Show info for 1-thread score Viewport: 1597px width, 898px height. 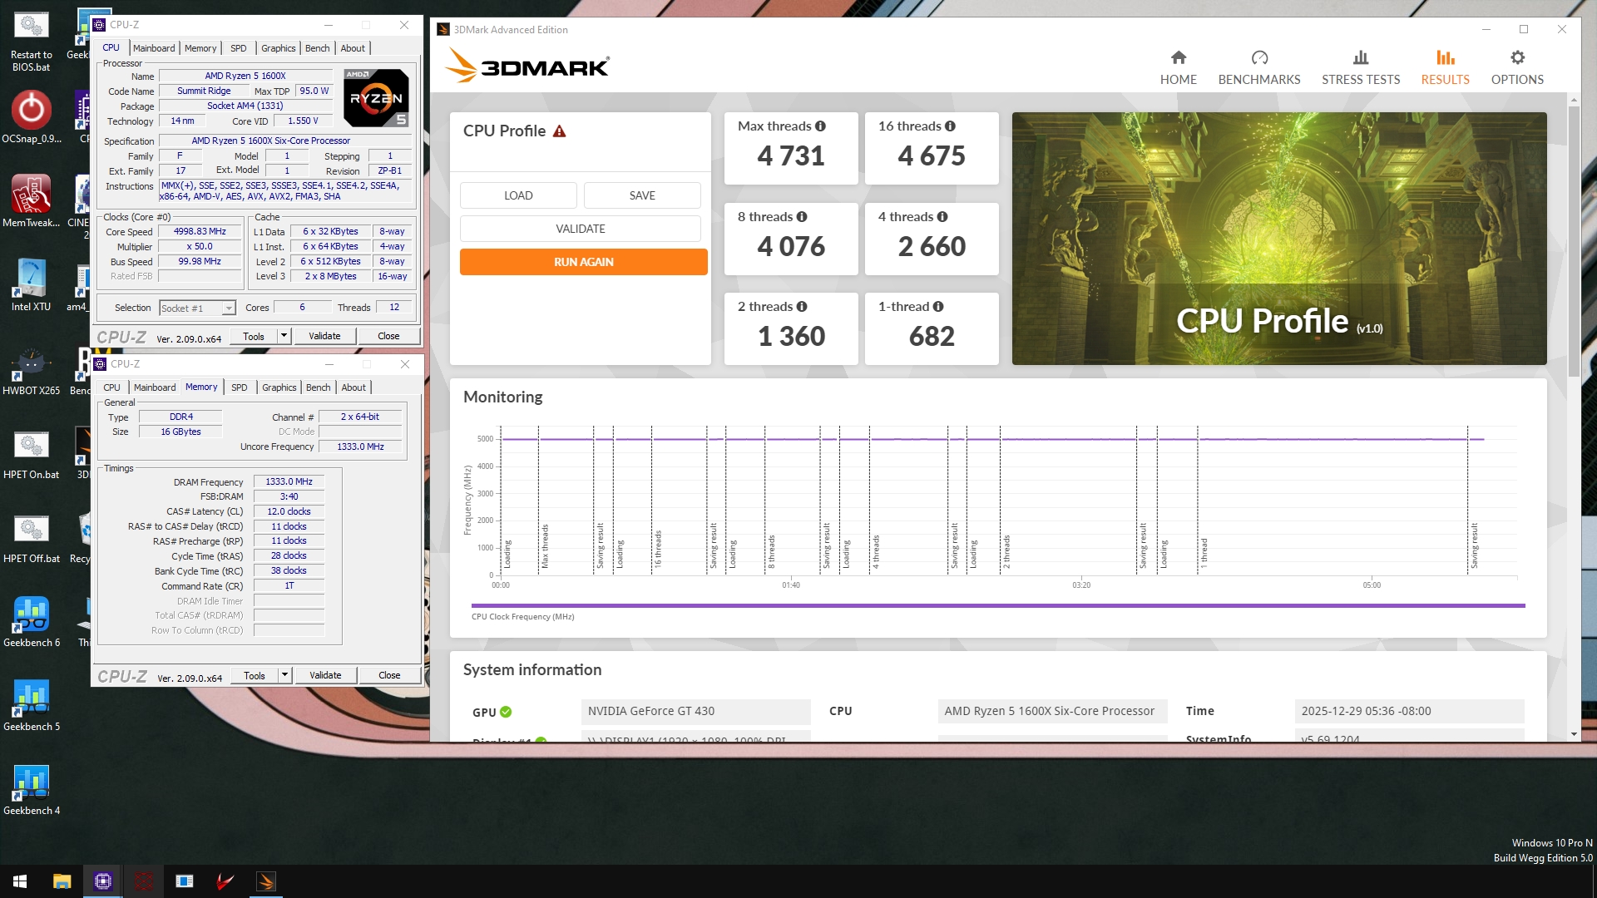[937, 307]
